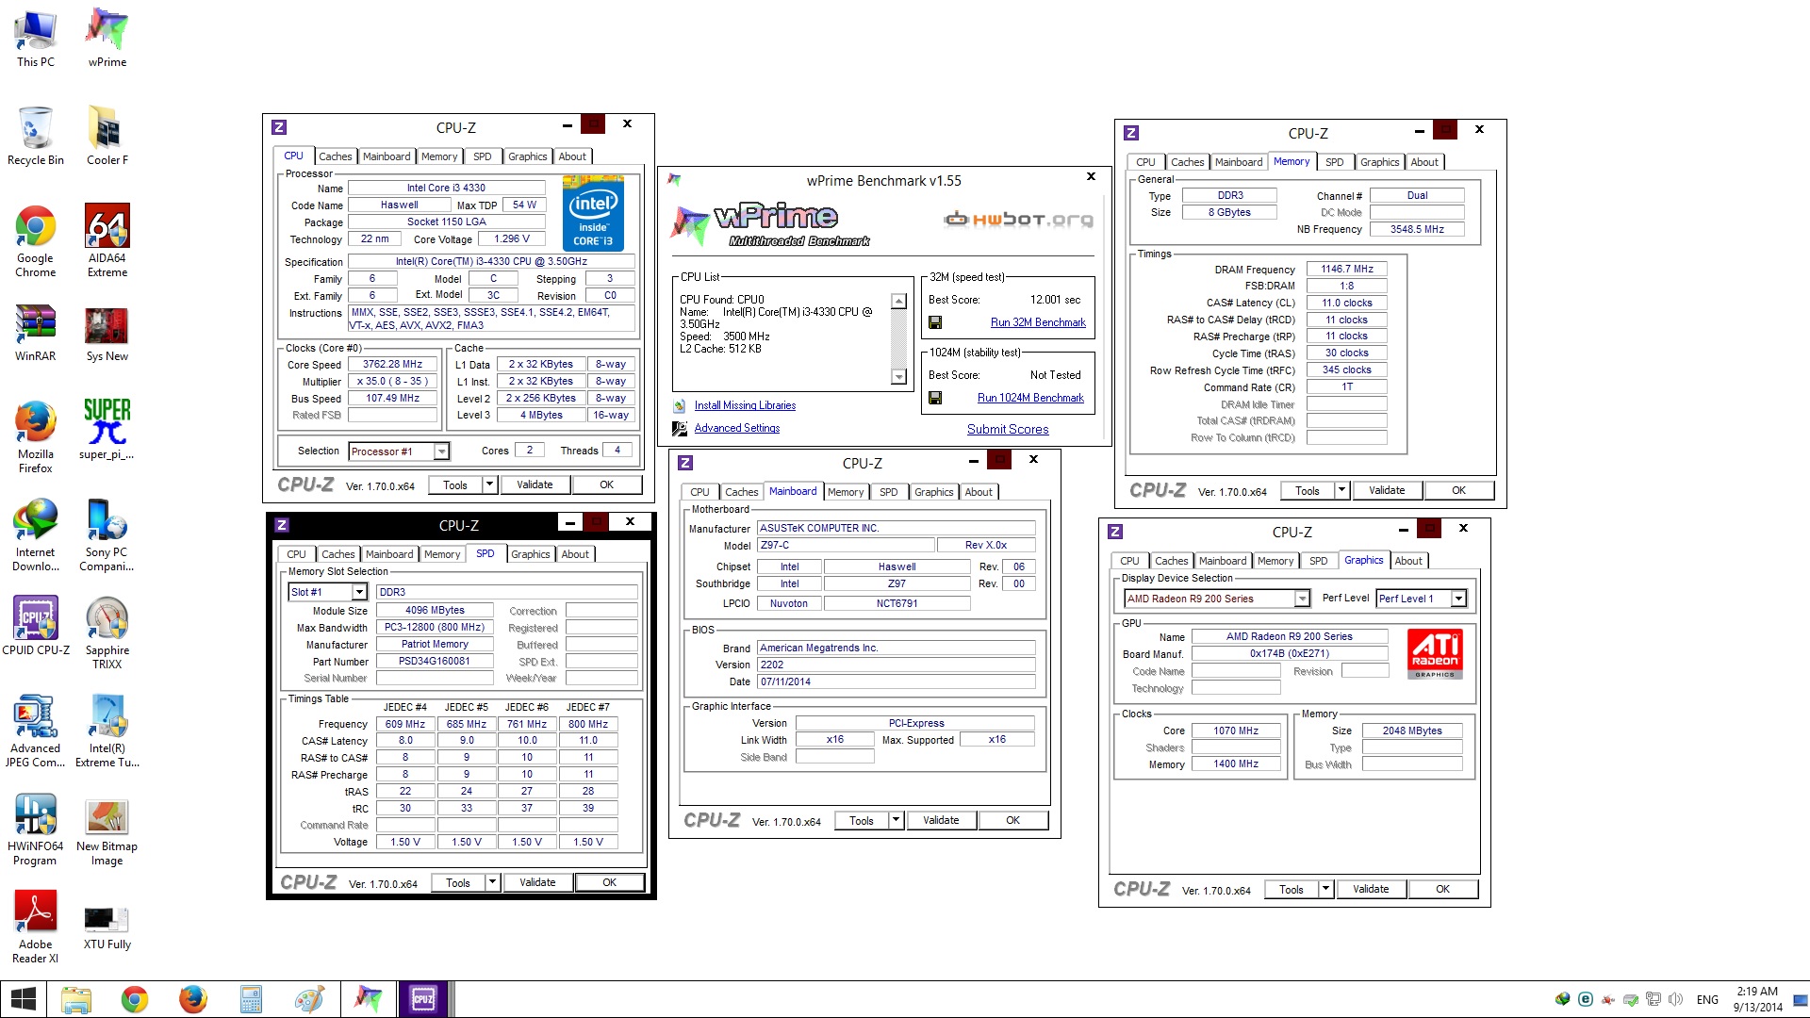Click Run 32M Benchmark link
This screenshot has width=1810, height=1018.
point(1038,322)
